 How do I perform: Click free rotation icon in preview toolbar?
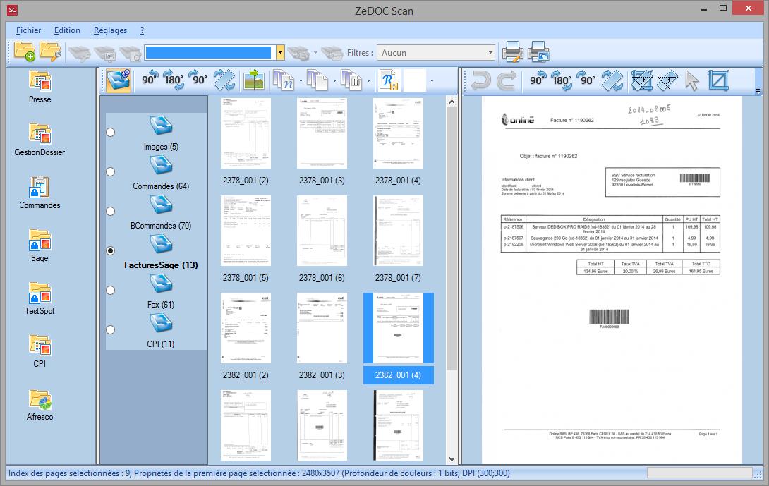pos(612,80)
